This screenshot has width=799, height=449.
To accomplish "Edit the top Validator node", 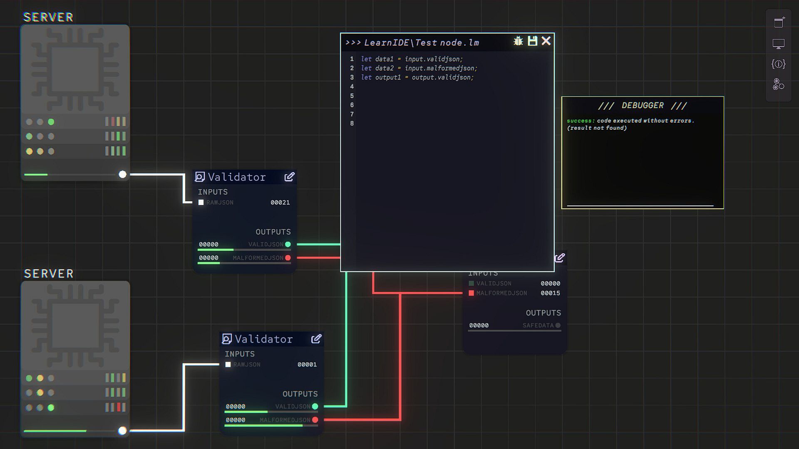I will (x=289, y=177).
